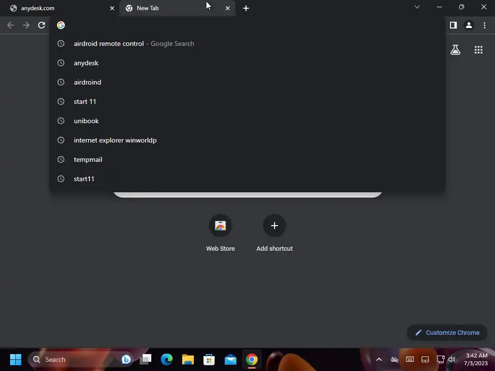The image size is (495, 371).
Task: Open the clock and date flyout
Action: pyautogui.click(x=476, y=359)
